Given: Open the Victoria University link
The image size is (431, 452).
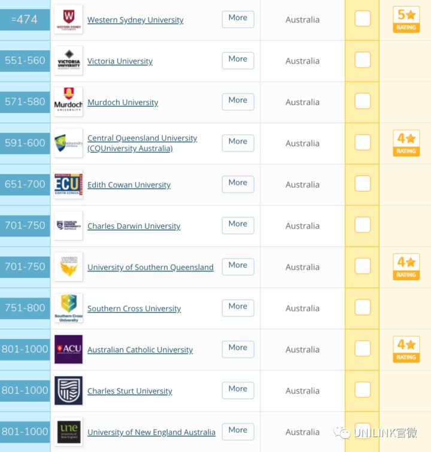Looking at the screenshot, I should [120, 61].
